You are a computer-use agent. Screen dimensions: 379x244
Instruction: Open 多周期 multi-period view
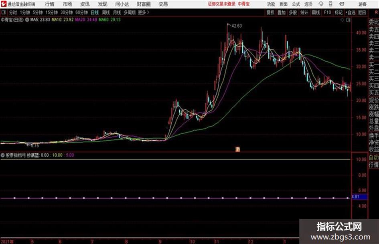pyautogui.click(x=129, y=12)
